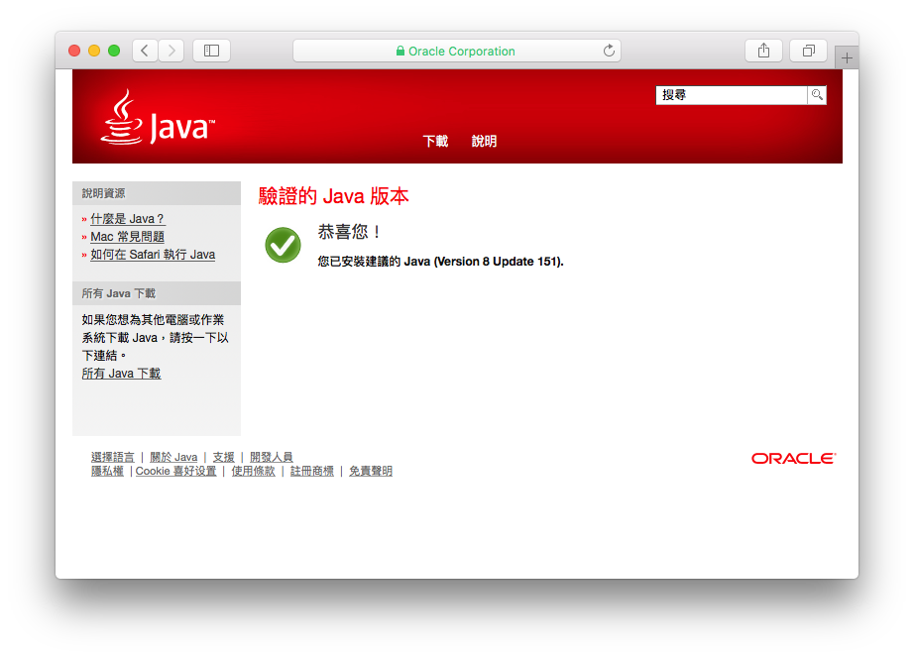Toggle the Safari sidebar button

[x=211, y=51]
